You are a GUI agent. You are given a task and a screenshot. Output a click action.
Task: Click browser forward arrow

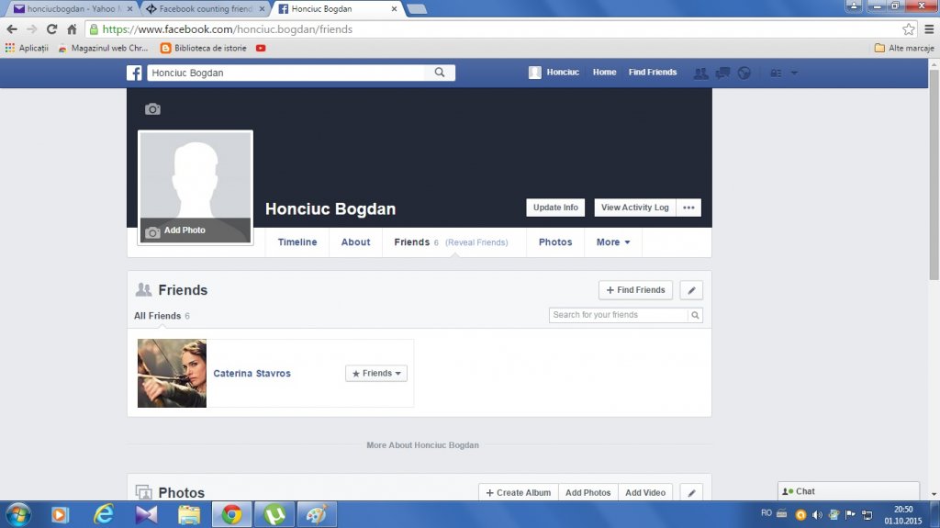[x=32, y=28]
